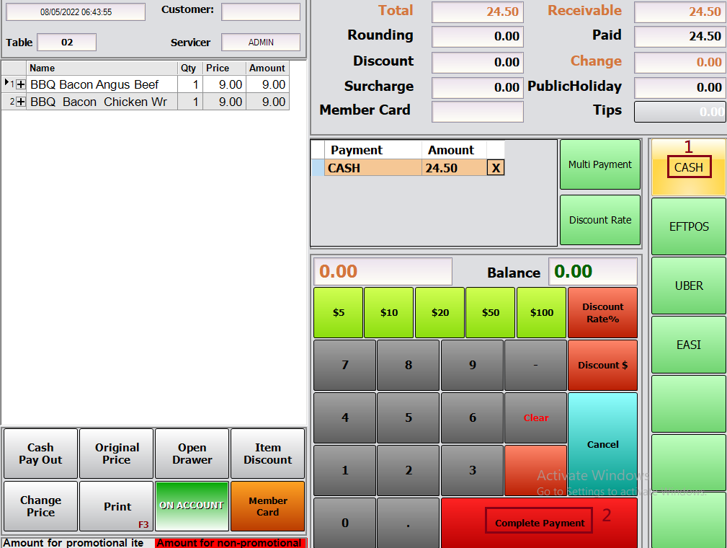Click the date time display field
This screenshot has height=548, width=727.
click(x=76, y=12)
